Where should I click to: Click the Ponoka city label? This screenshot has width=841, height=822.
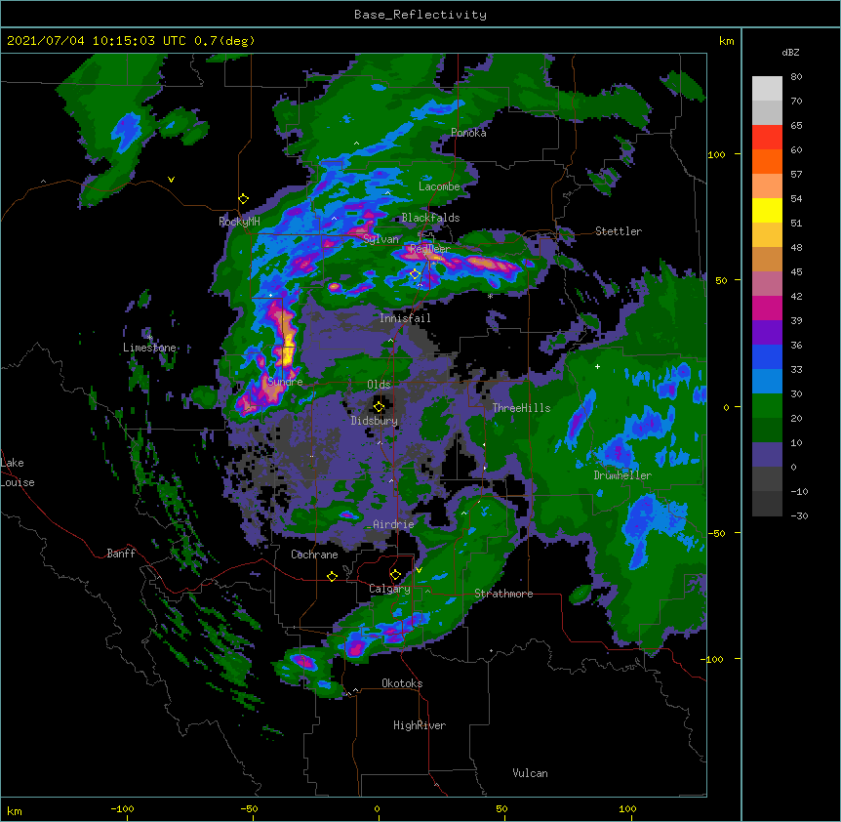tap(468, 133)
